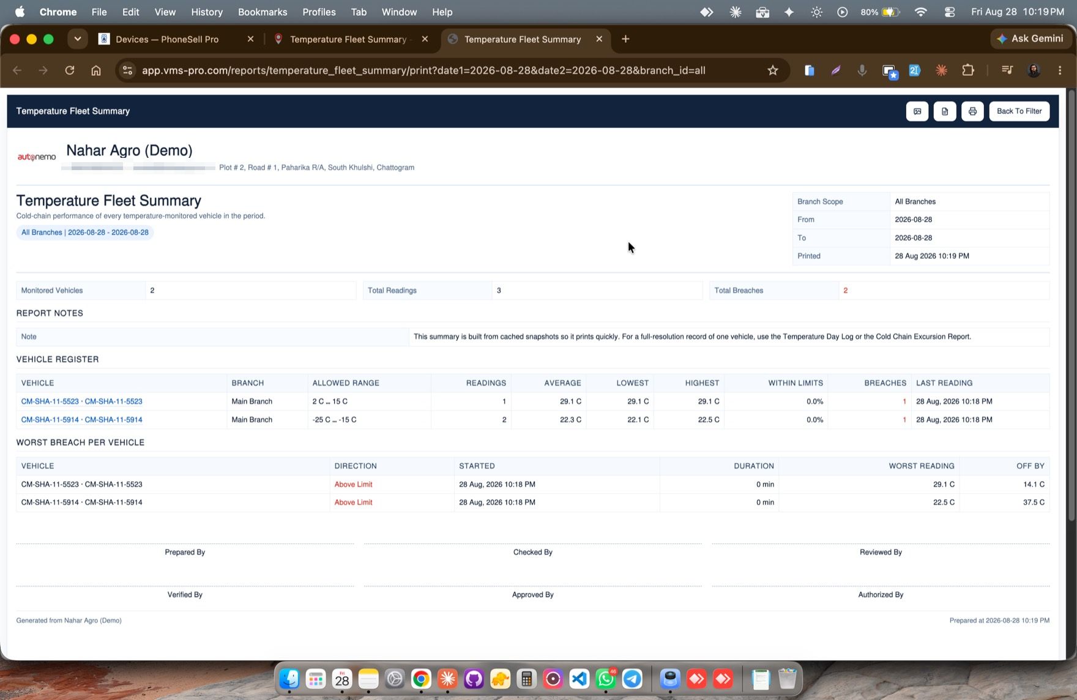Image resolution: width=1077 pixels, height=700 pixels.
Task: Click the blue pages extension icon
Action: [809, 70]
